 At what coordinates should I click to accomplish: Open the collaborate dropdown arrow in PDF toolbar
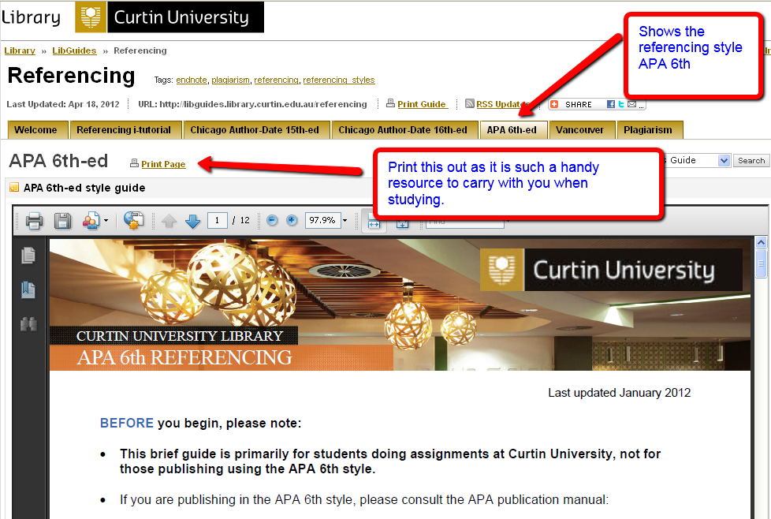pyautogui.click(x=106, y=220)
